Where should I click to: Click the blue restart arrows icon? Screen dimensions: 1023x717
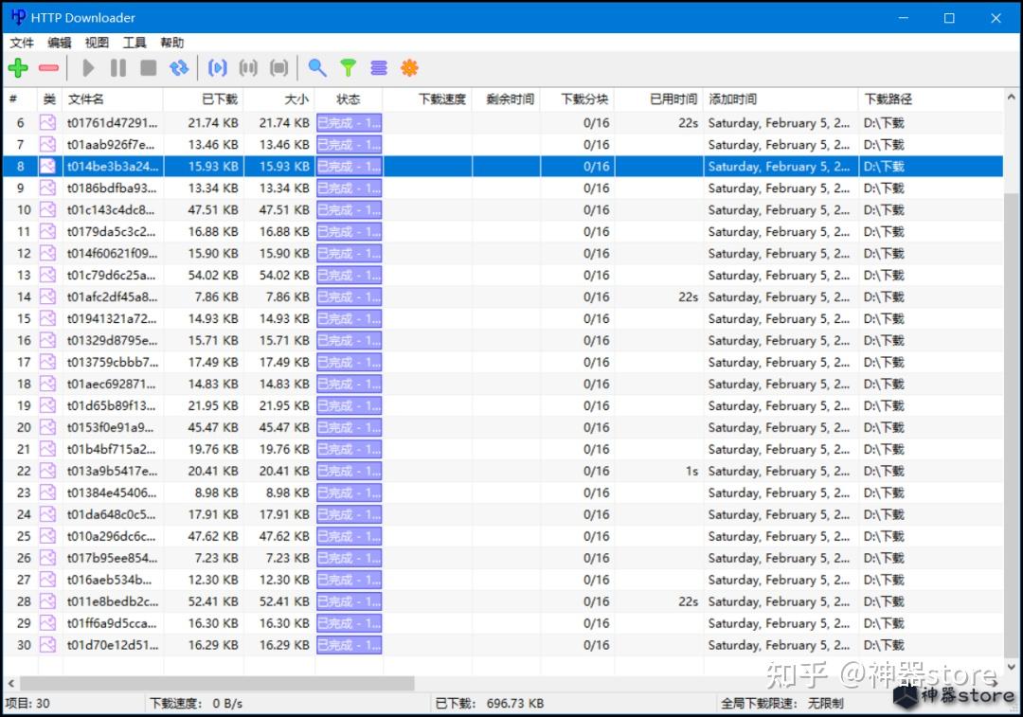click(179, 68)
